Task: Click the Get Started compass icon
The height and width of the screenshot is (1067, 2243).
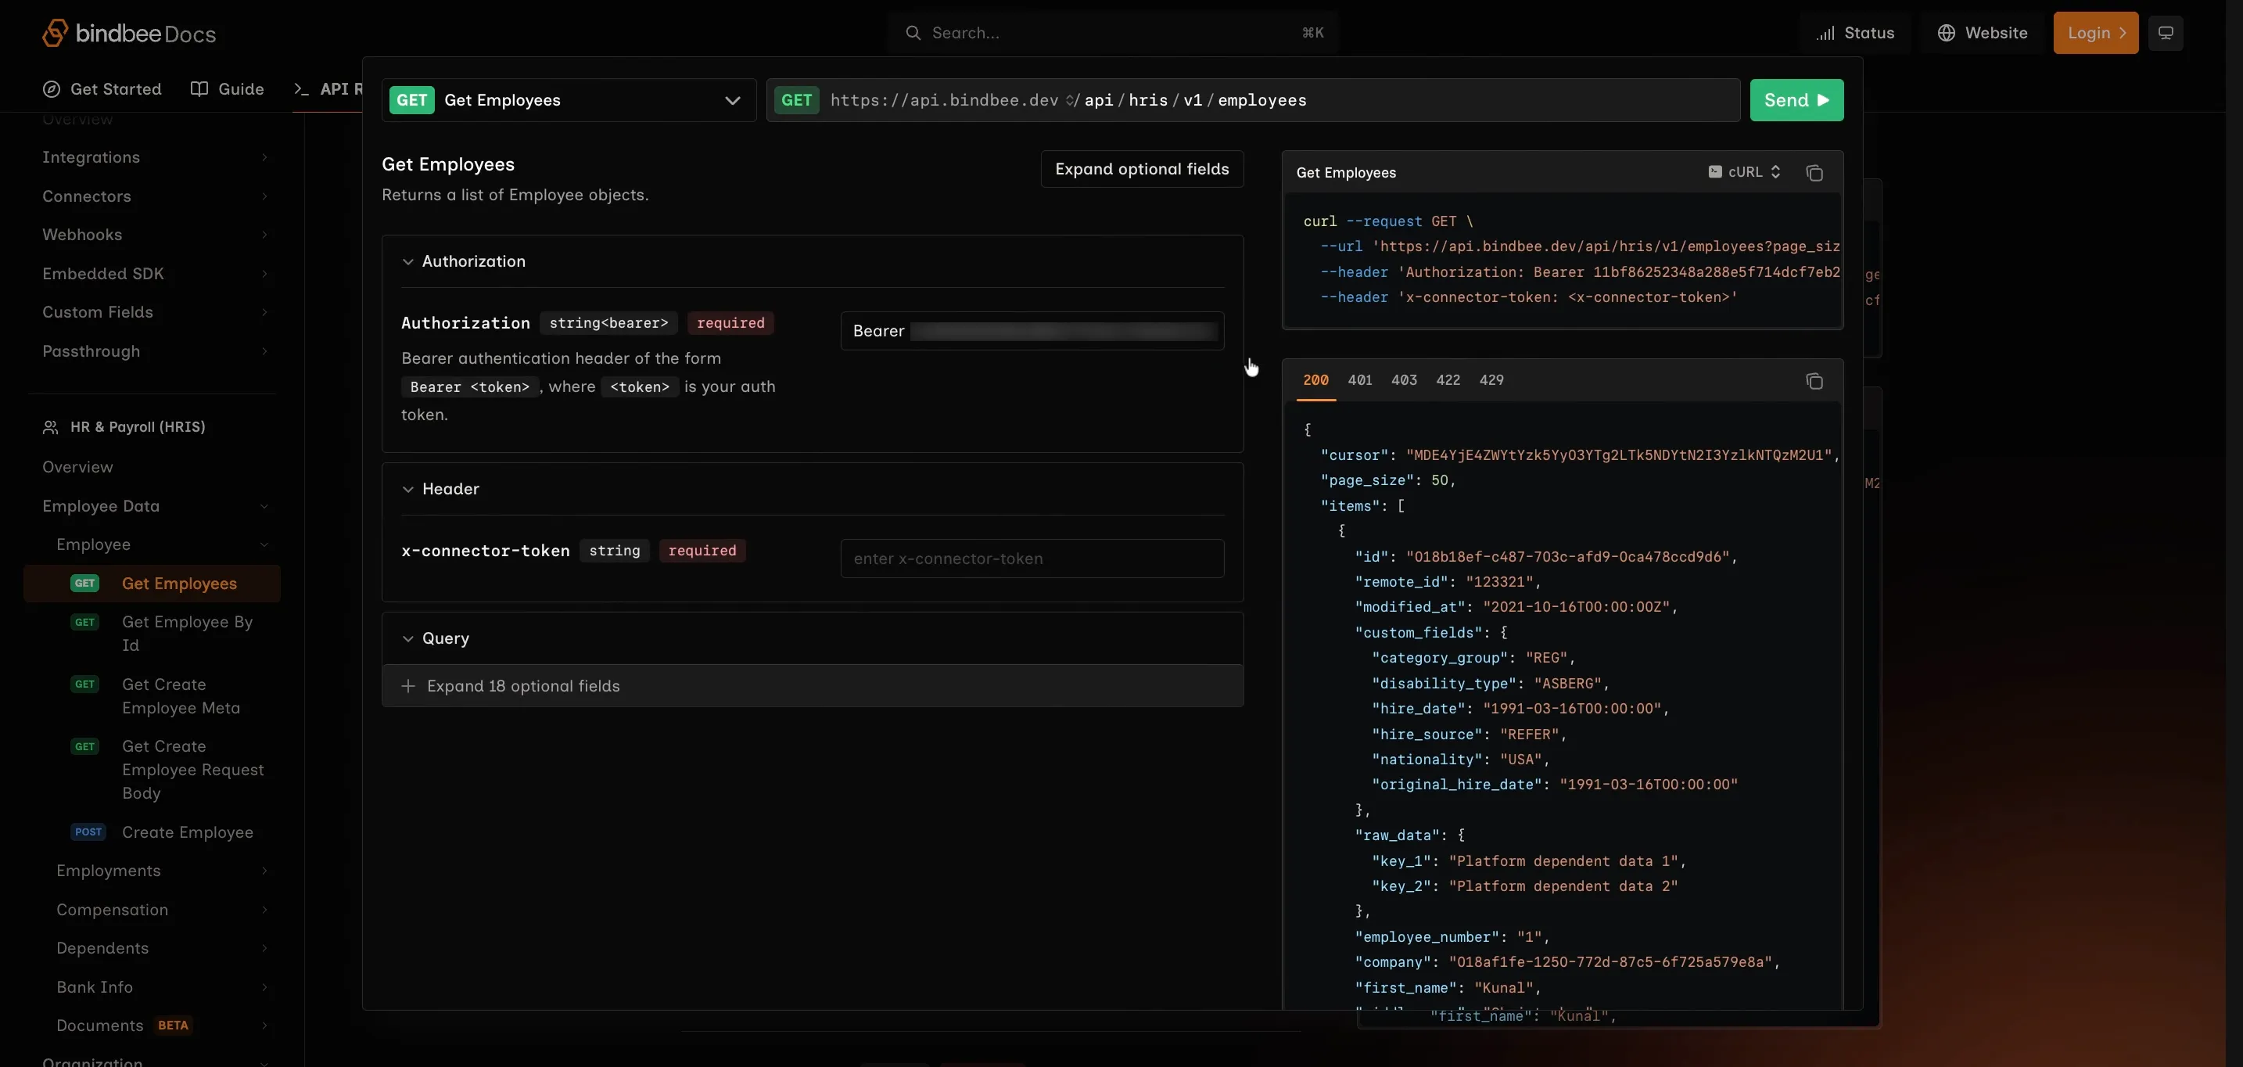Action: 52,89
